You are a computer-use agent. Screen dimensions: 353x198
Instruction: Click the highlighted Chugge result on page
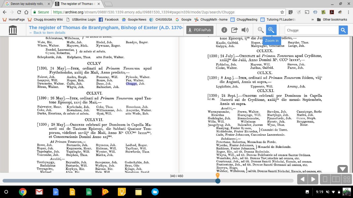click(132, 84)
